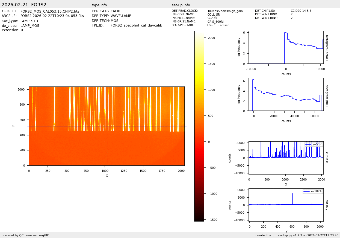Click the heat-map colorbar scale
Screen dimensions: 340x238
[x=199, y=126]
